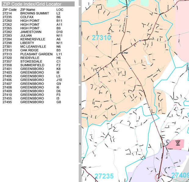Click the Oak Ridge town label on map
This screenshot has height=182, width=189.
tap(124, 53)
